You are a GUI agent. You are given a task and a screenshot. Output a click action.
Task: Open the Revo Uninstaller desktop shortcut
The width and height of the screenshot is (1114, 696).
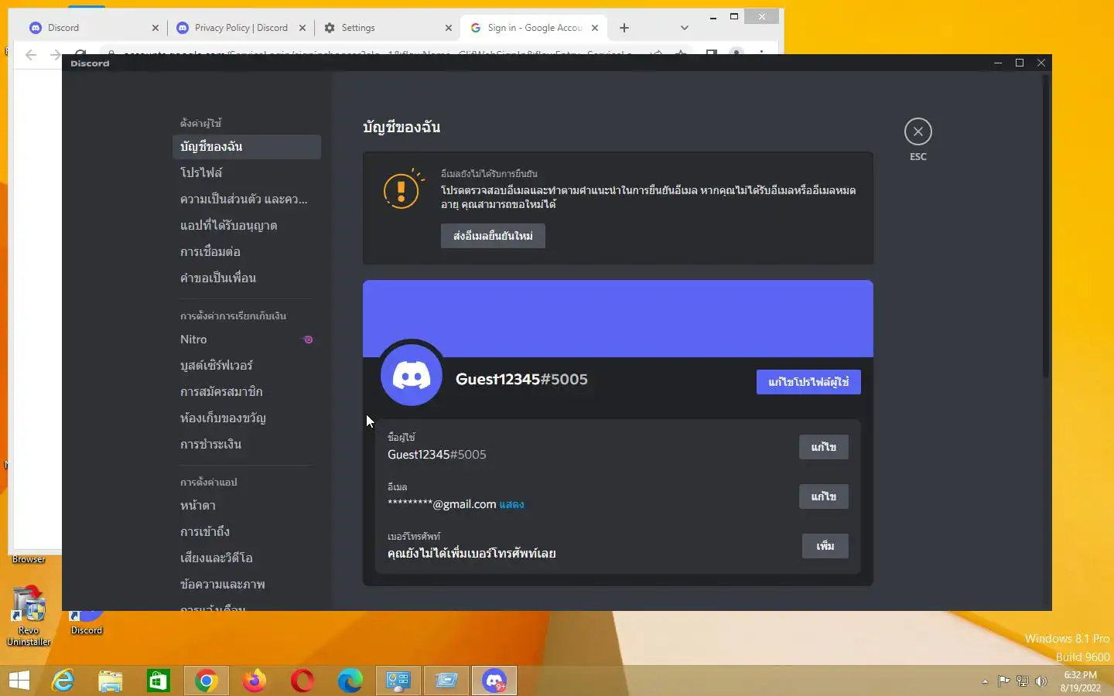pyautogui.click(x=29, y=616)
